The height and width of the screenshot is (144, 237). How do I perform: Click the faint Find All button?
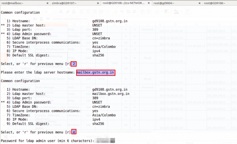[75, 137]
